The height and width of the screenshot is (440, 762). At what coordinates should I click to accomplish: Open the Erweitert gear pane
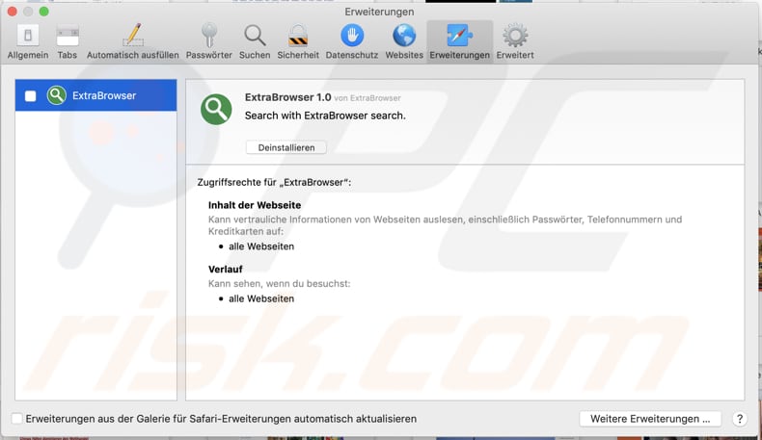[515, 41]
